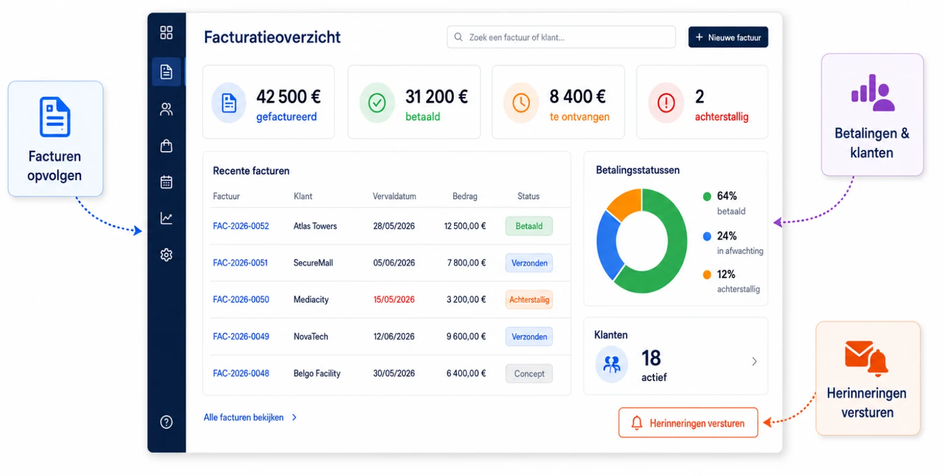Click the search field Zoek een factuur of klant
Image resolution: width=945 pixels, height=476 pixels.
tap(561, 37)
